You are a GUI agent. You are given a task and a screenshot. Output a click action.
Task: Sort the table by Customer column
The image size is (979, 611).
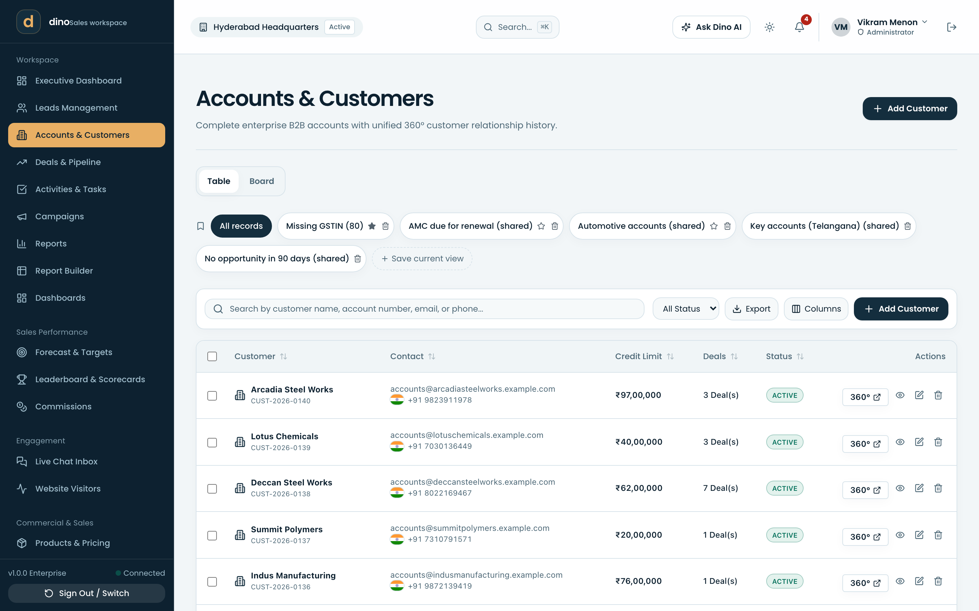(260, 356)
